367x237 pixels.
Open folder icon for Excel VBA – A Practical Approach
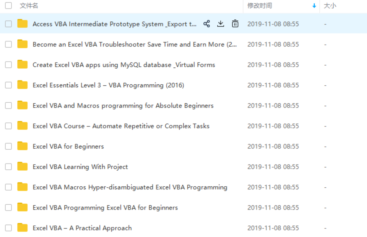(22, 227)
